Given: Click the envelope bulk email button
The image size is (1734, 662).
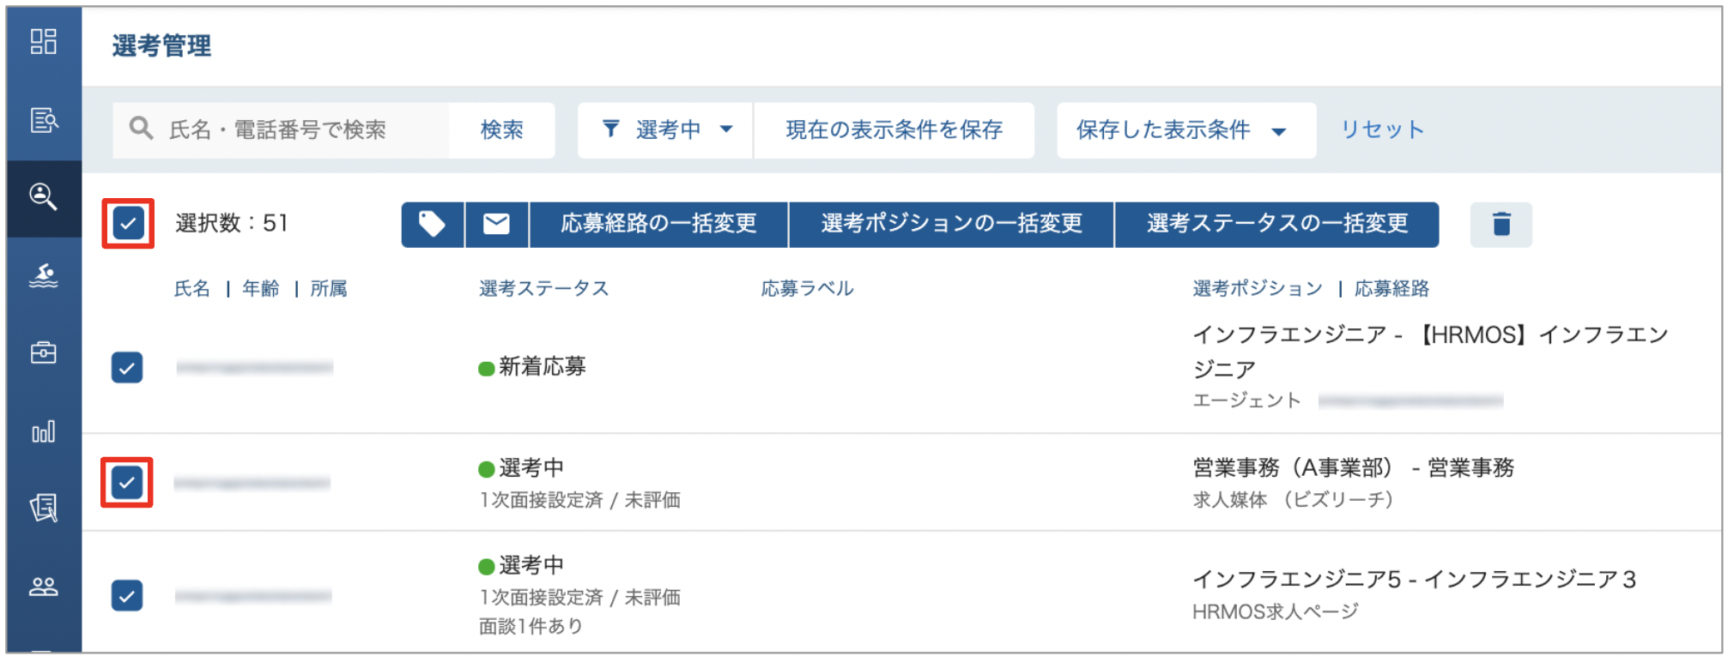Looking at the screenshot, I should 496,225.
